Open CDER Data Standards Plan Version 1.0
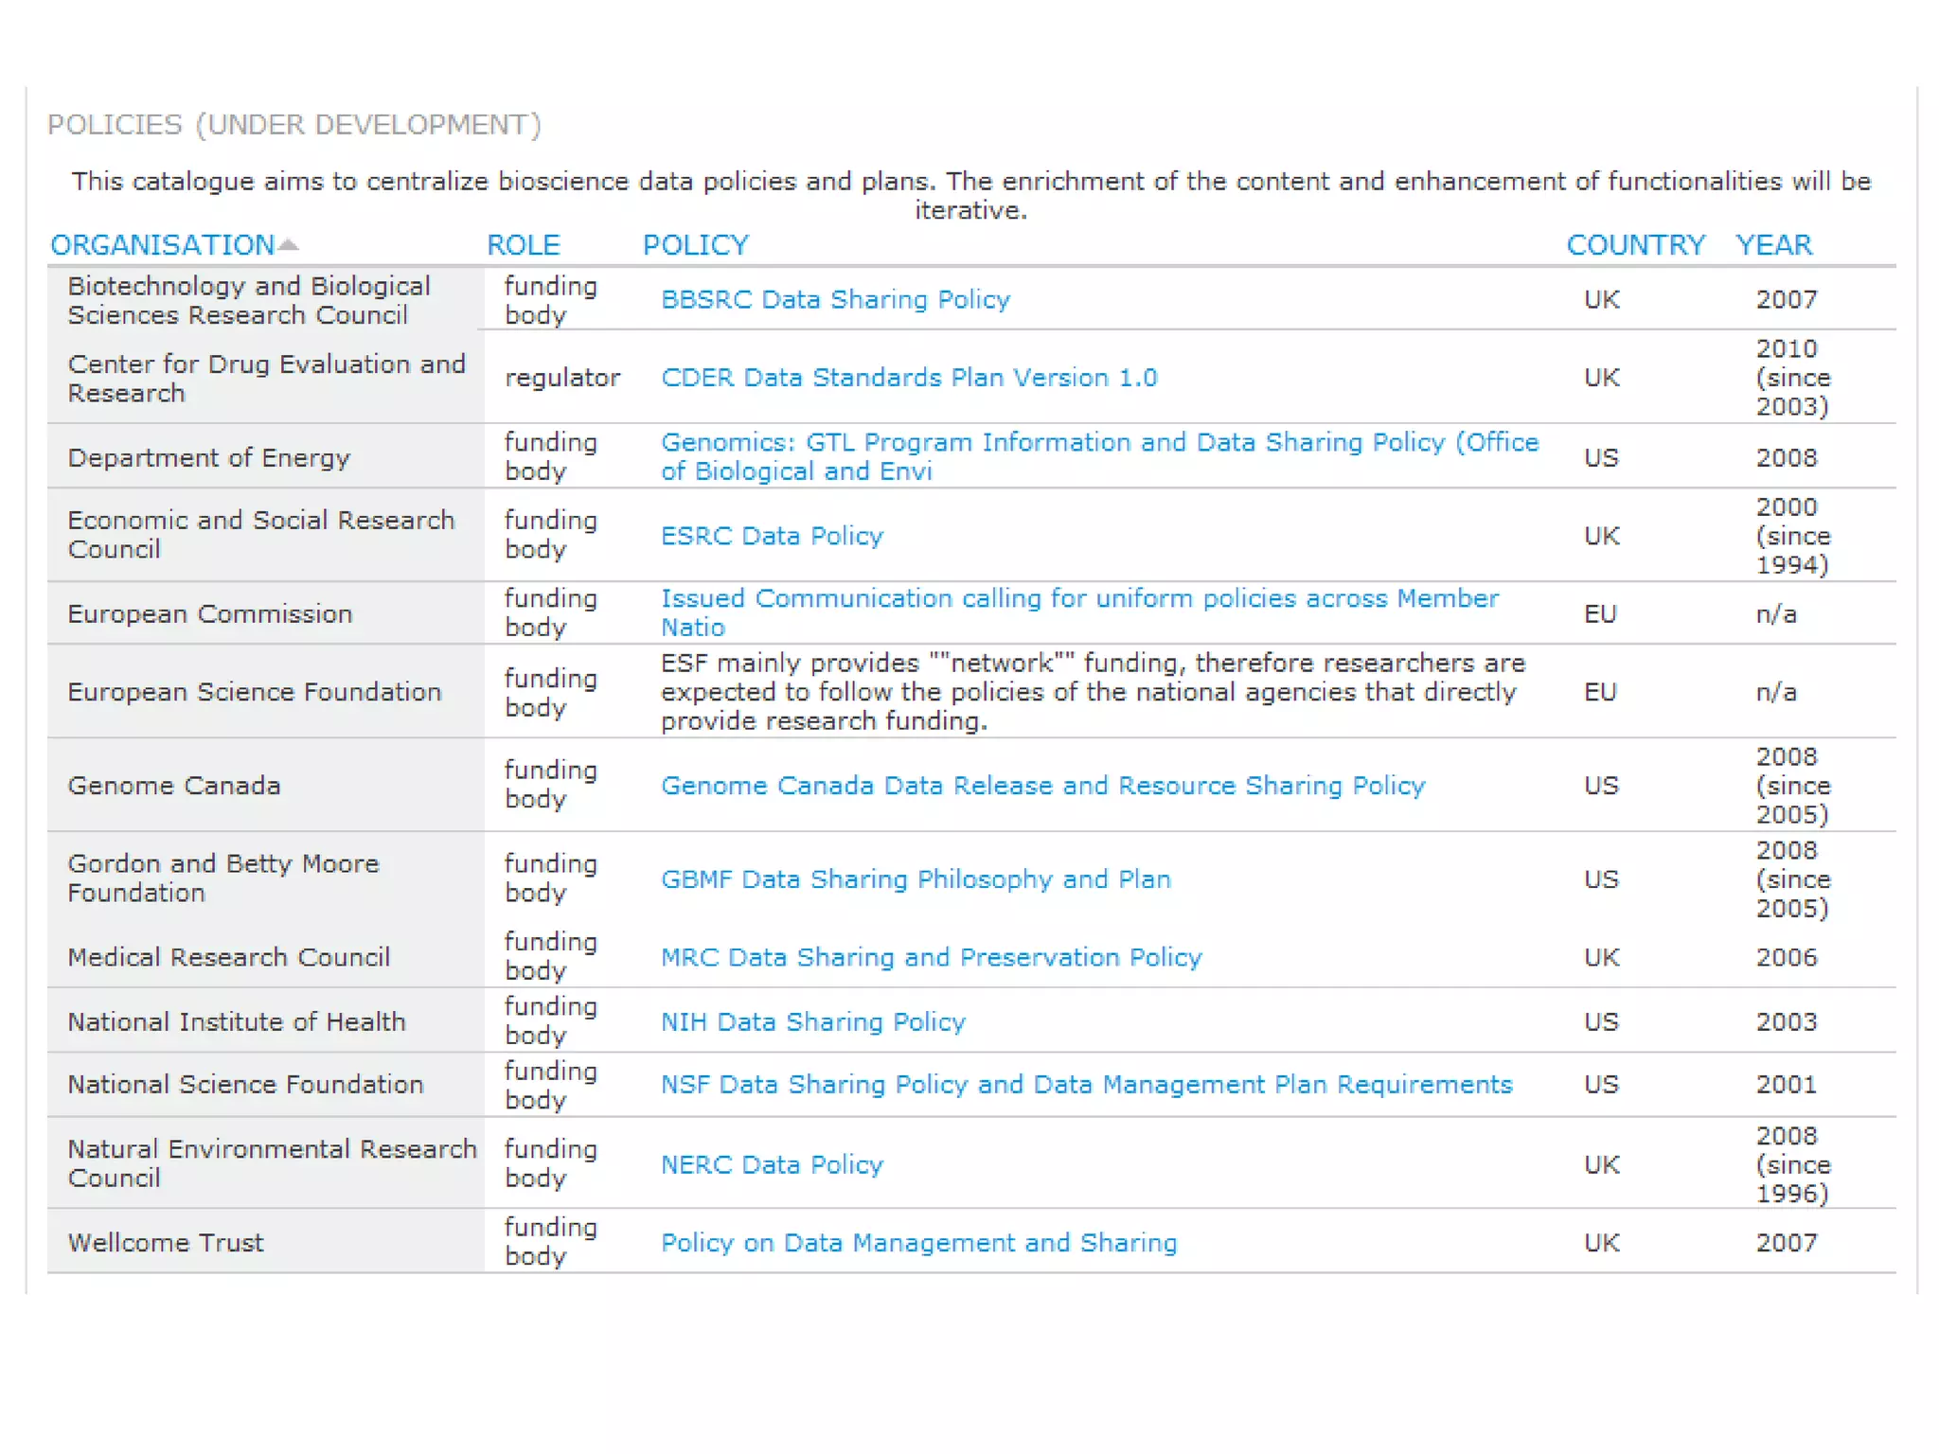The height and width of the screenshot is (1454, 1939). (908, 378)
